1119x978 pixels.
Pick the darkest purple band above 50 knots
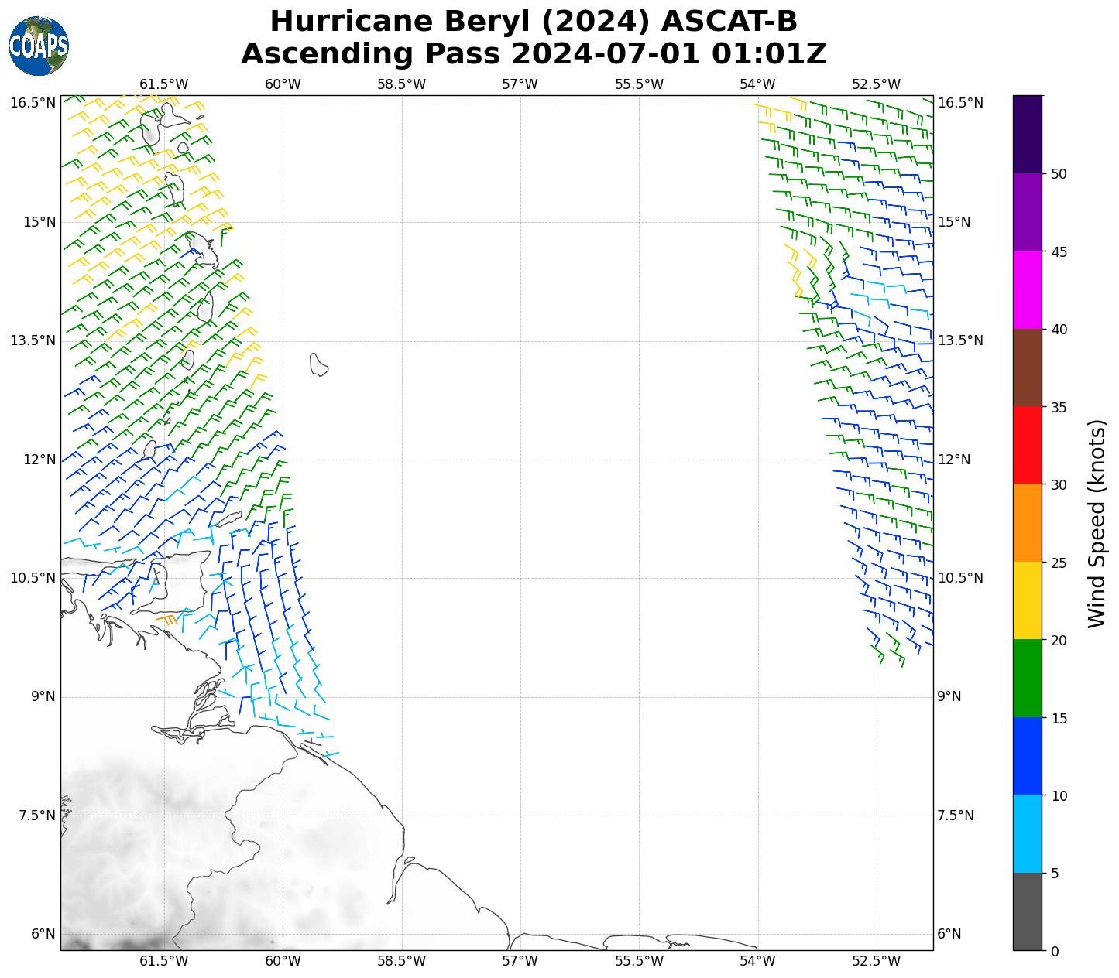pyautogui.click(x=1028, y=134)
